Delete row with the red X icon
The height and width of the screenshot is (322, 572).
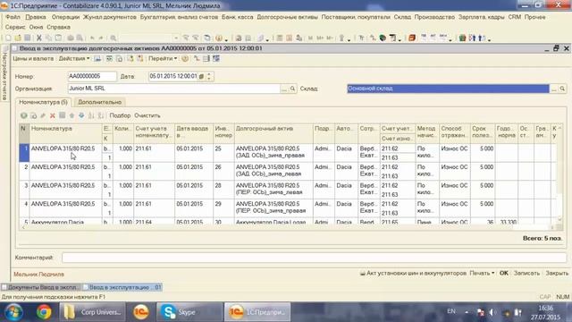click(53, 115)
